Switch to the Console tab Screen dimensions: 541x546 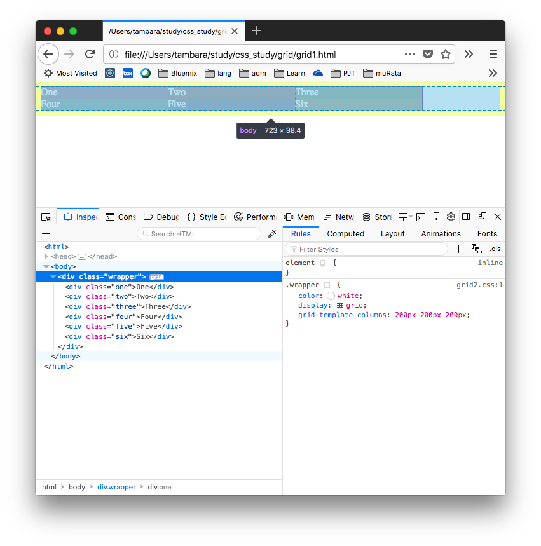[121, 217]
